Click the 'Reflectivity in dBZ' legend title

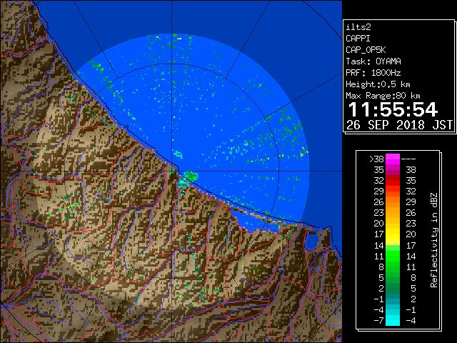pyautogui.click(x=434, y=240)
